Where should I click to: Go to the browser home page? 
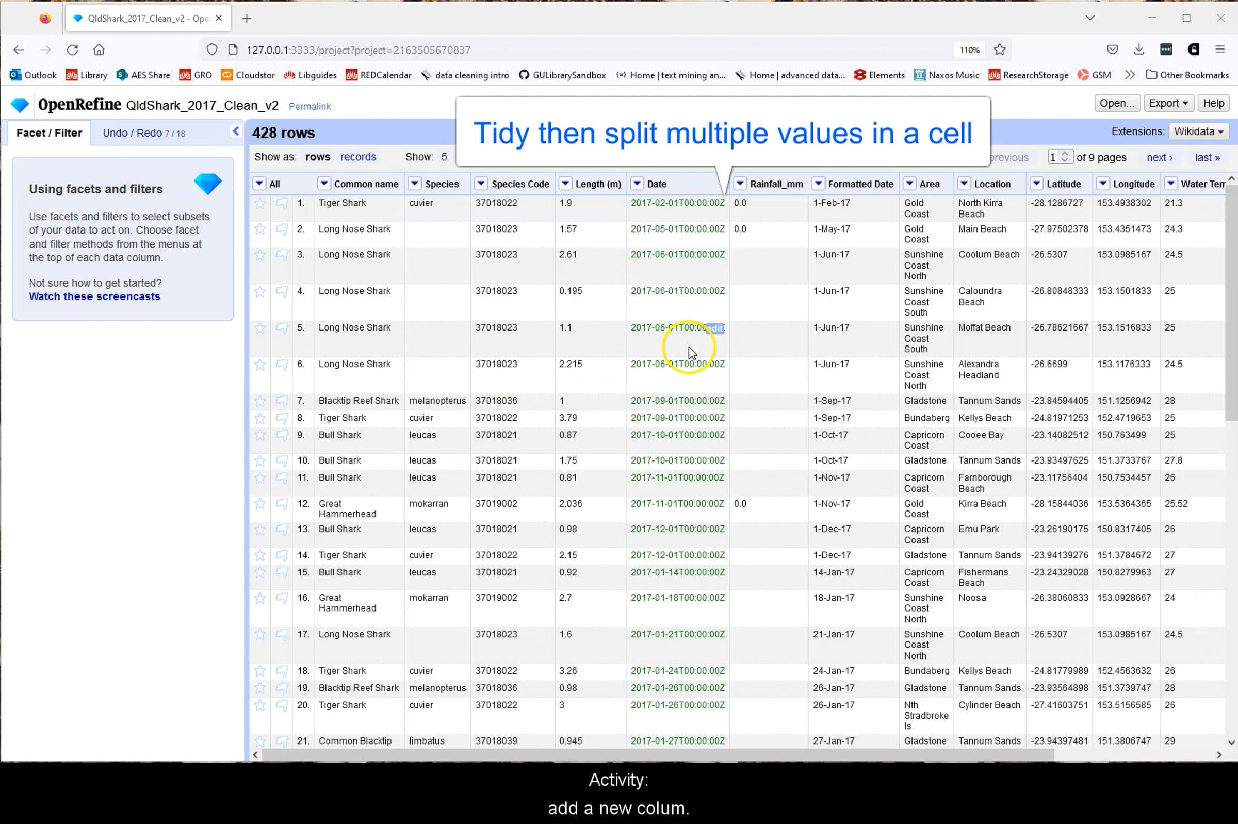(x=99, y=50)
